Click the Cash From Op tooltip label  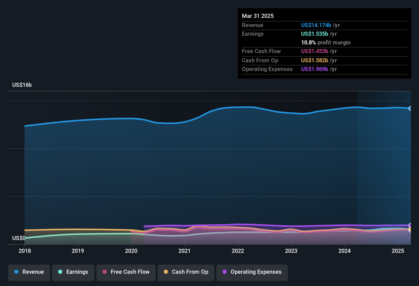[x=260, y=60]
